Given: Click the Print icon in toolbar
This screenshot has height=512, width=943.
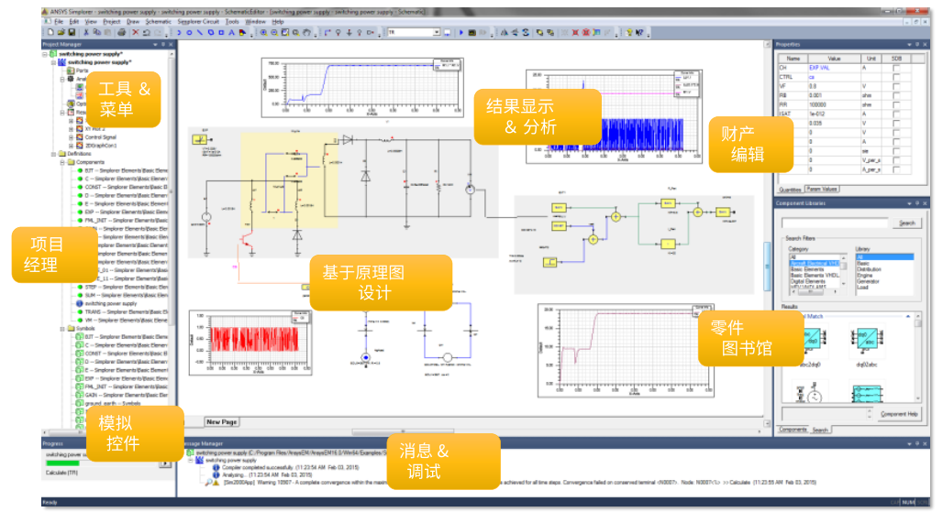Looking at the screenshot, I should point(121,32).
